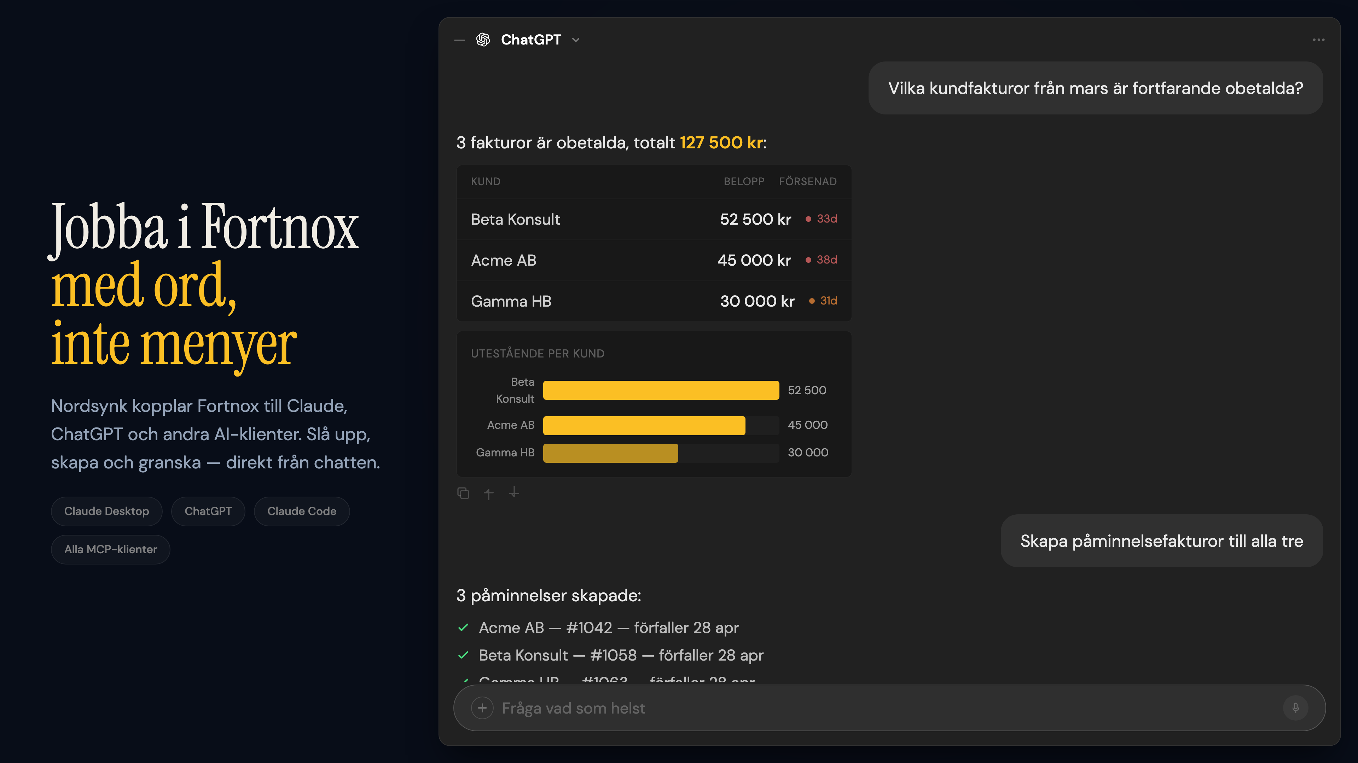Screen dimensions: 1358x763
Task: Click the 45 000 chart value label
Action: pos(808,425)
